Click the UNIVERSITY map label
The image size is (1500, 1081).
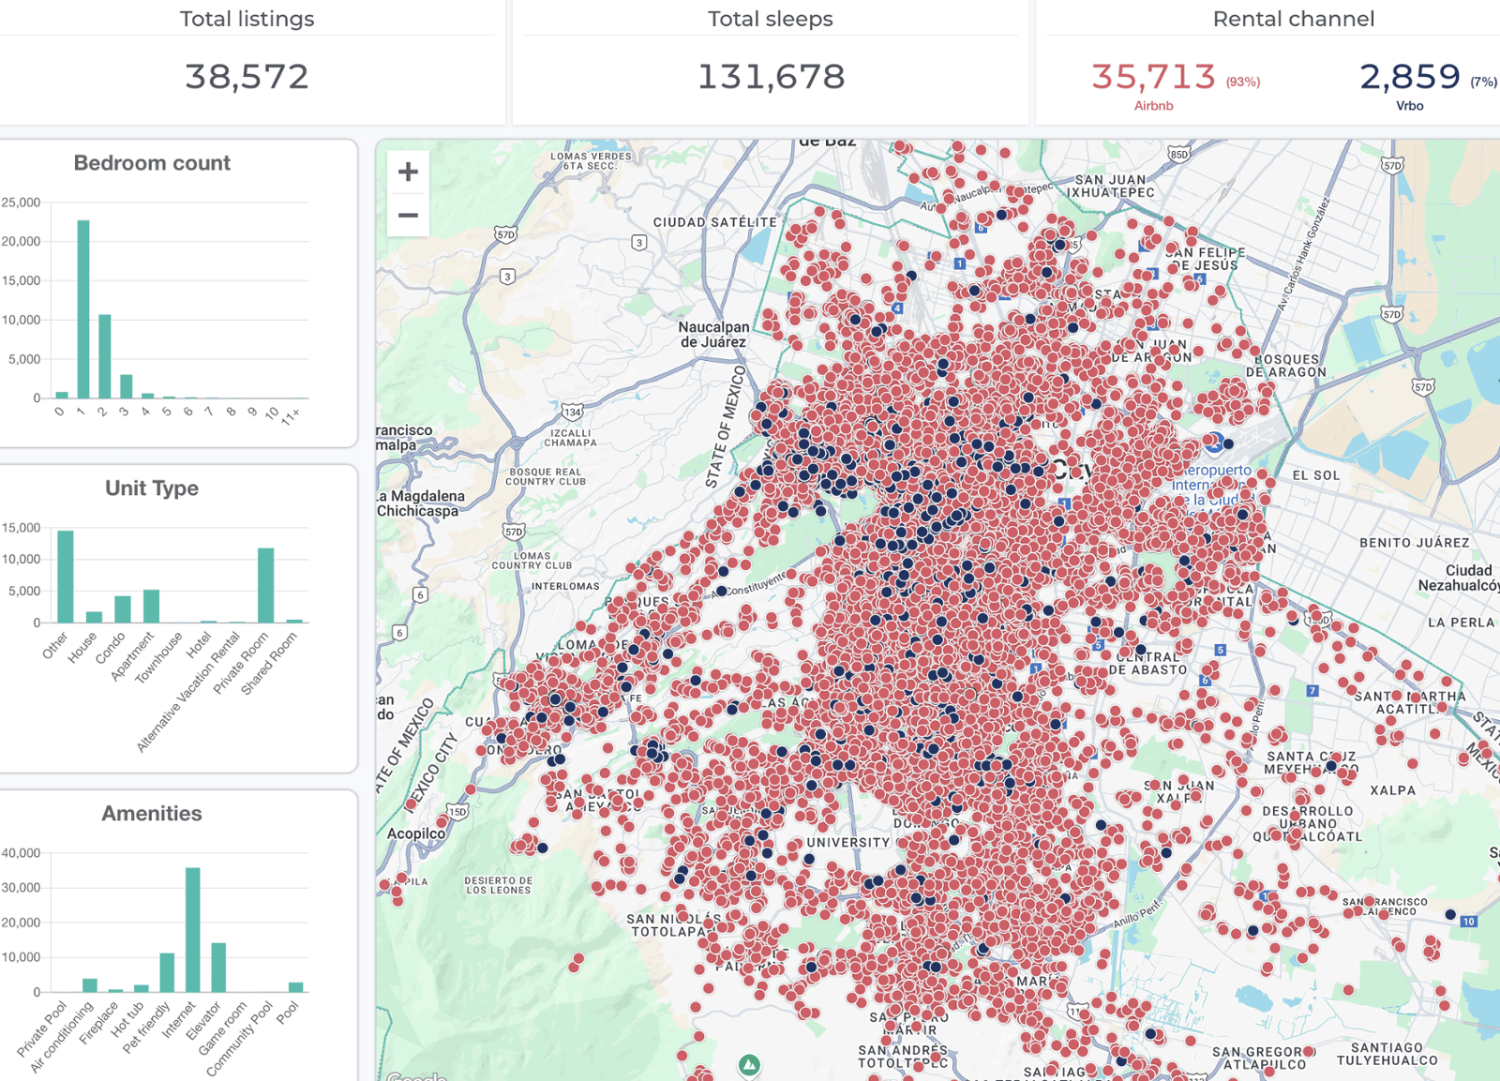(x=848, y=842)
